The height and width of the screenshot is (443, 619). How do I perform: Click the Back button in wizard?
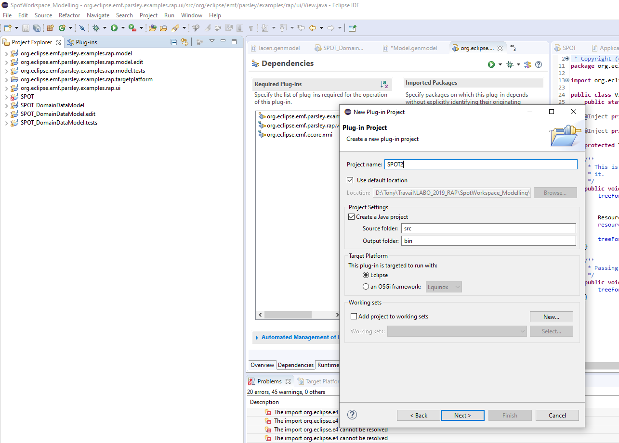419,416
